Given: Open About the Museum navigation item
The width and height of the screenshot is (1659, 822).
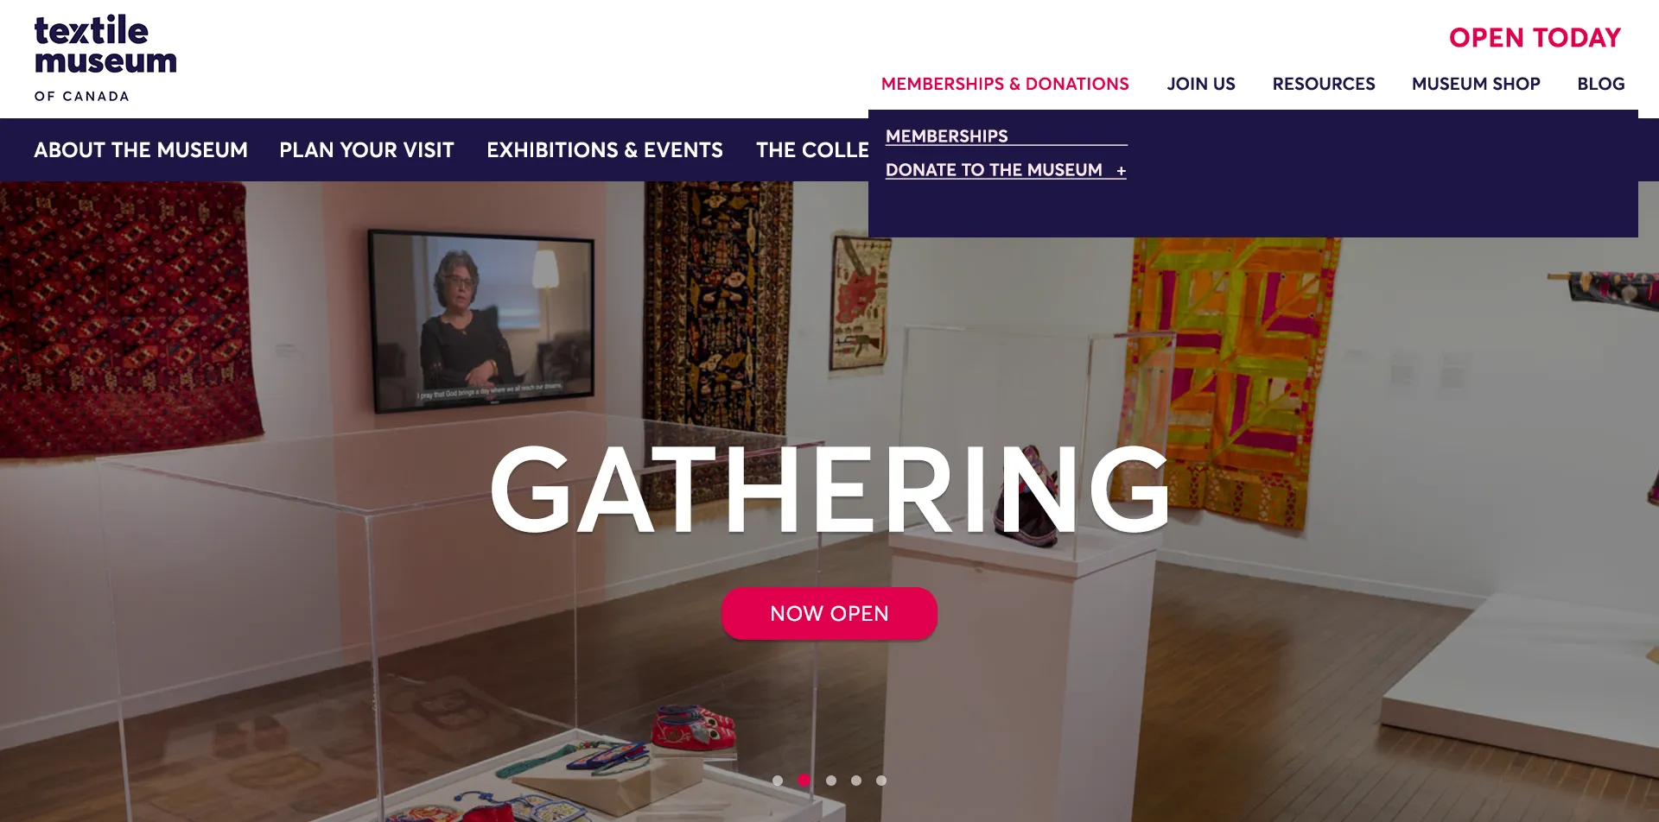Looking at the screenshot, I should click(x=141, y=150).
